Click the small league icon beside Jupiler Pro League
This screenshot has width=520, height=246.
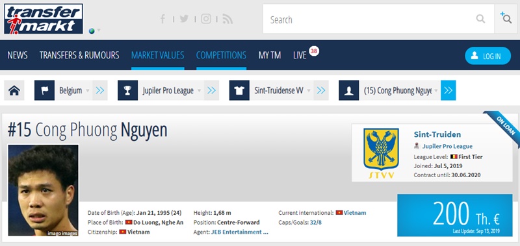(417, 145)
